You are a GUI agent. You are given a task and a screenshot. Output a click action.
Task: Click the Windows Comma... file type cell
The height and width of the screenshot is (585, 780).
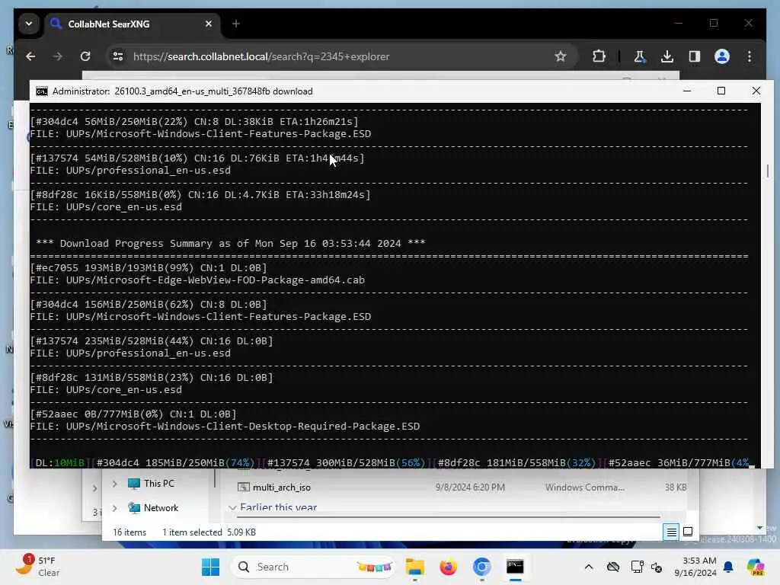click(585, 487)
